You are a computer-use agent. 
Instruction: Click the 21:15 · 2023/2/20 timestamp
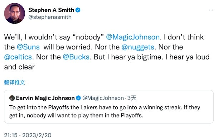(28, 135)
